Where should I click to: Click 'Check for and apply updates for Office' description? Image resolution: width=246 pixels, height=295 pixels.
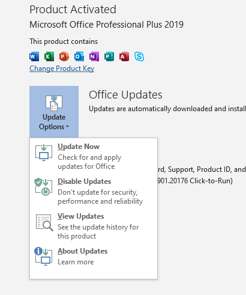tap(89, 162)
